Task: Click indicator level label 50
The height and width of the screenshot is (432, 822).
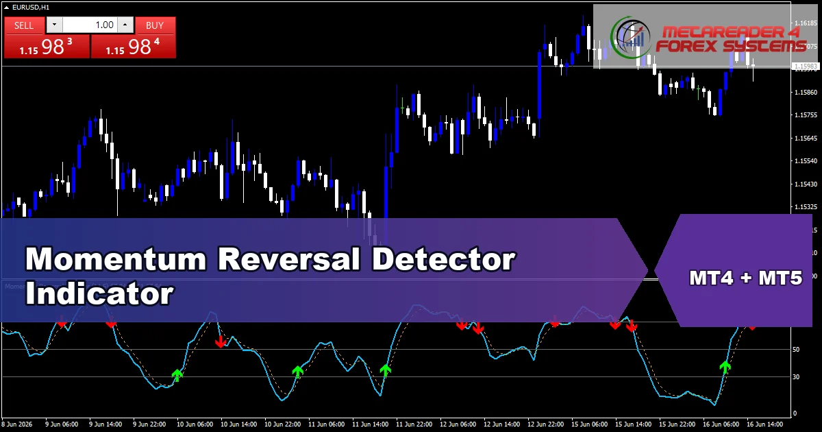Action: [795, 349]
